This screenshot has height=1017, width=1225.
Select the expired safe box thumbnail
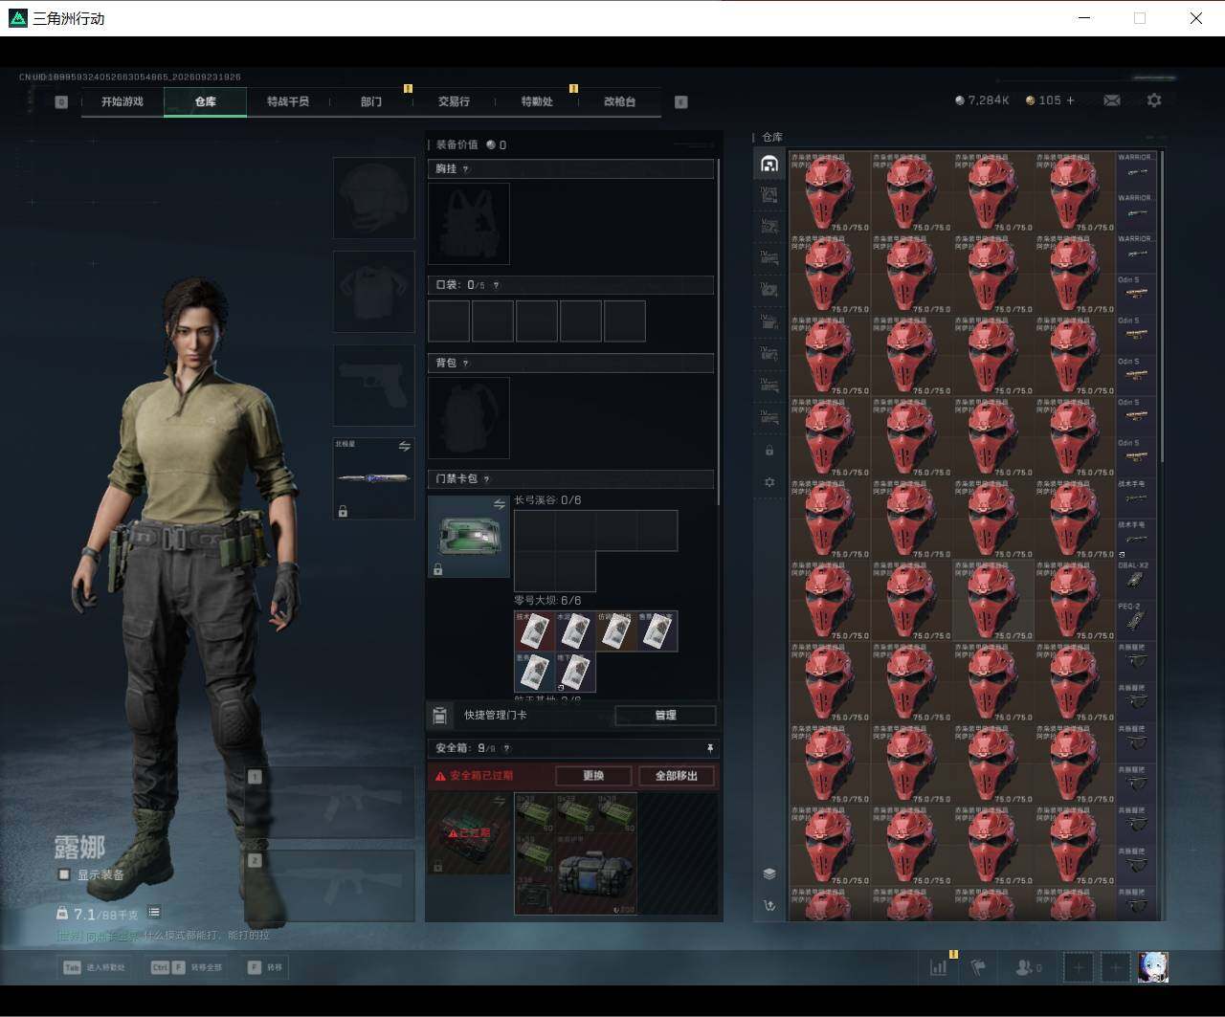tap(469, 833)
